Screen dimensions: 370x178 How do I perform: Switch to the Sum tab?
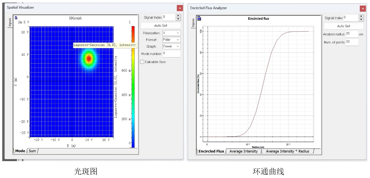point(32,151)
